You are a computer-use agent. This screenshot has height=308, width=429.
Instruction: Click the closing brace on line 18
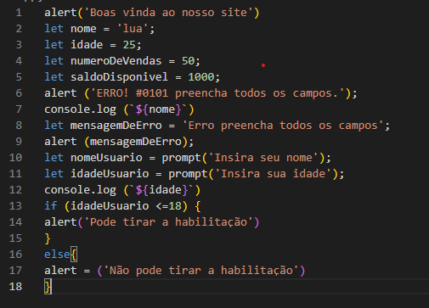tap(48, 287)
